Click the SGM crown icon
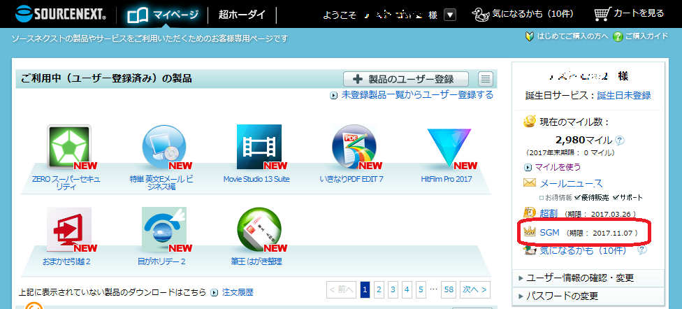682x309 pixels. [x=530, y=232]
